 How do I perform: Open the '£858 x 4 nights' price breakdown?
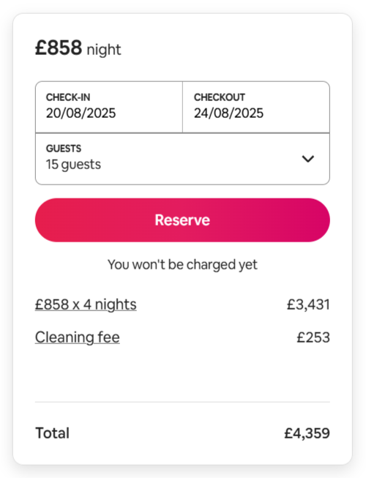[86, 305]
